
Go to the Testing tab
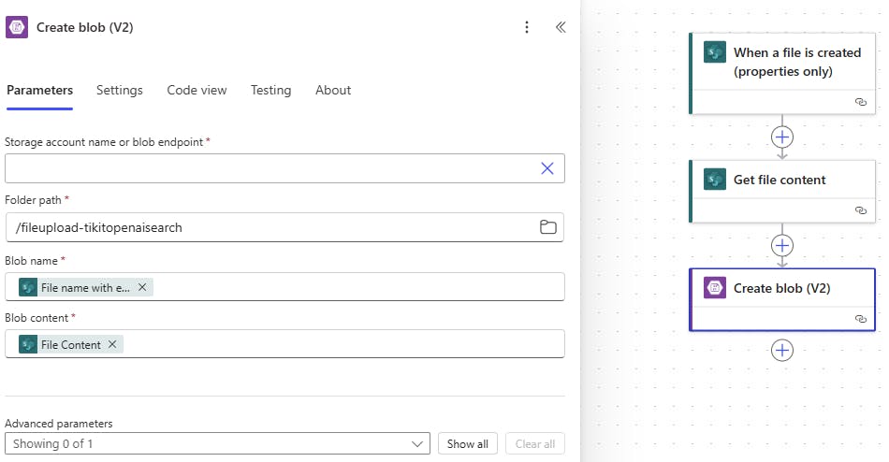click(x=270, y=91)
